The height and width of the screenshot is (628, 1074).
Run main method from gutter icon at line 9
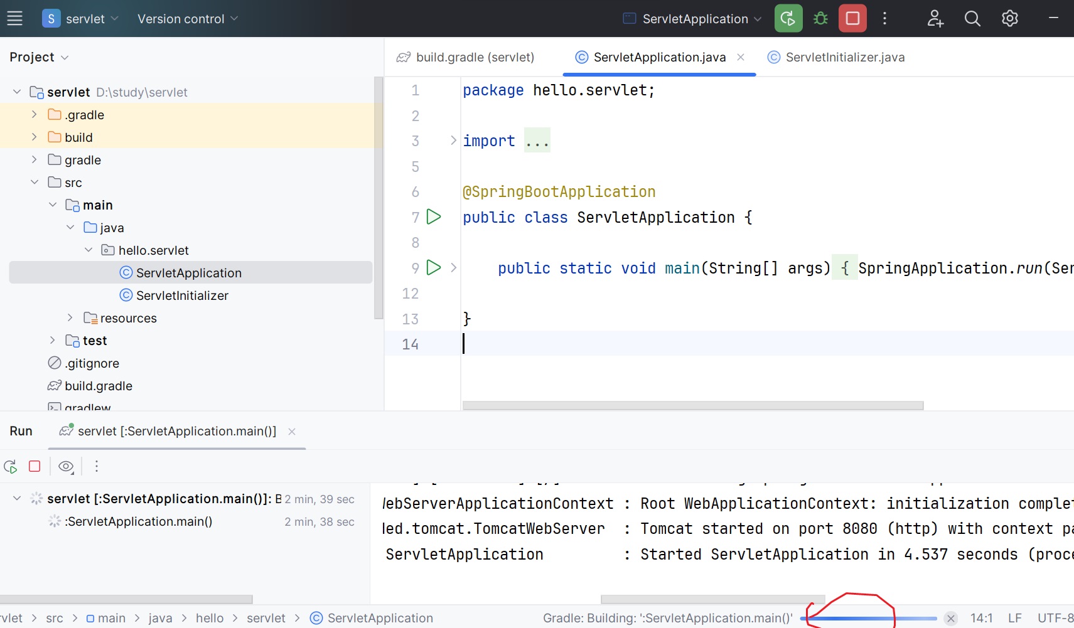click(434, 267)
